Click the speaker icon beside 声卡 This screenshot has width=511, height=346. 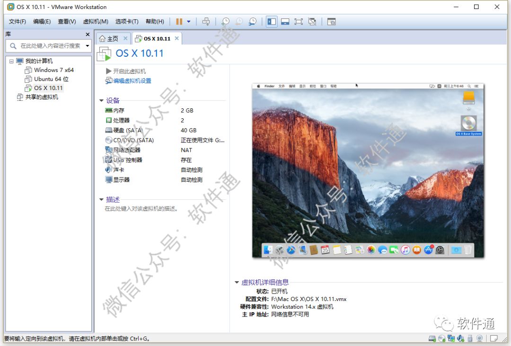tap(108, 170)
